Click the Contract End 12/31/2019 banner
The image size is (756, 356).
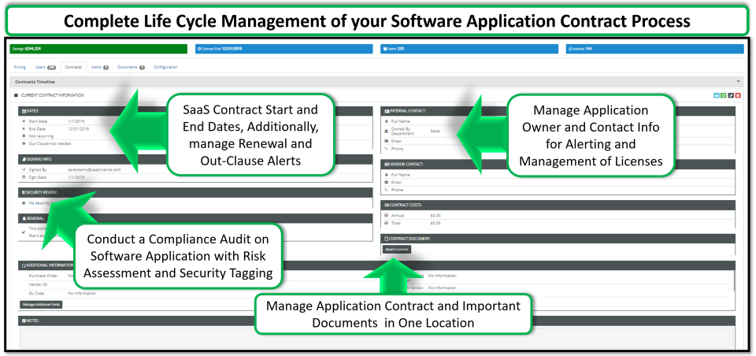pos(284,49)
